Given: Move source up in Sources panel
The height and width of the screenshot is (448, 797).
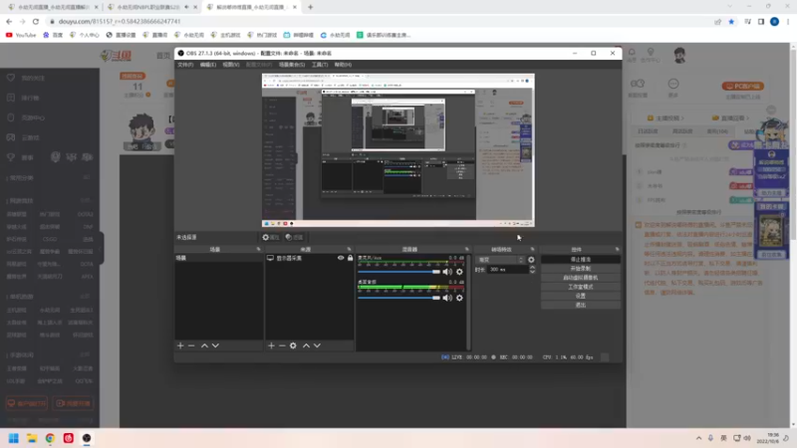Looking at the screenshot, I should click(x=306, y=345).
